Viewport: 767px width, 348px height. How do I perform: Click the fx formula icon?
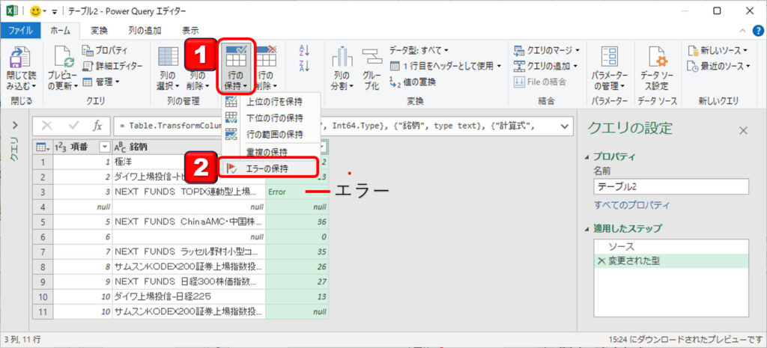98,126
